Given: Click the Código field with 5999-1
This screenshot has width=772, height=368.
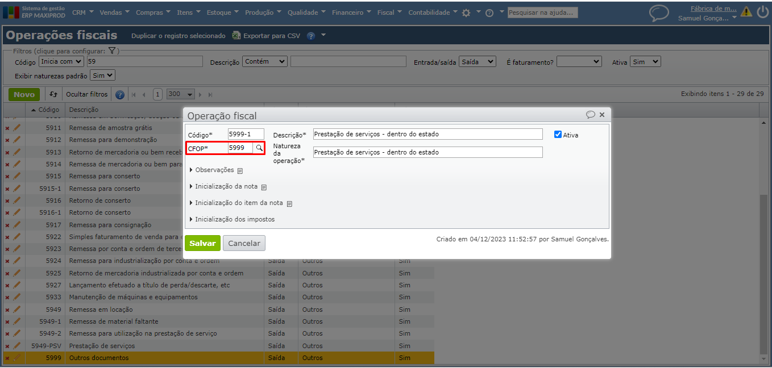Looking at the screenshot, I should point(246,134).
